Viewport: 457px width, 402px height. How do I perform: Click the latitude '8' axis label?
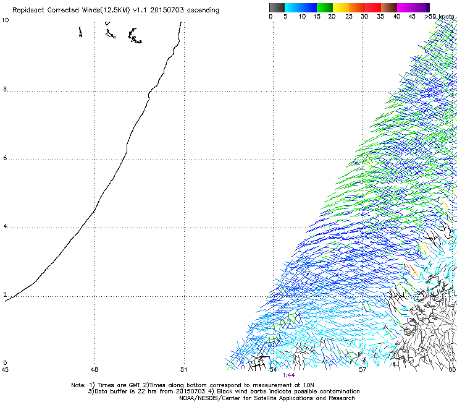[x=5, y=89]
